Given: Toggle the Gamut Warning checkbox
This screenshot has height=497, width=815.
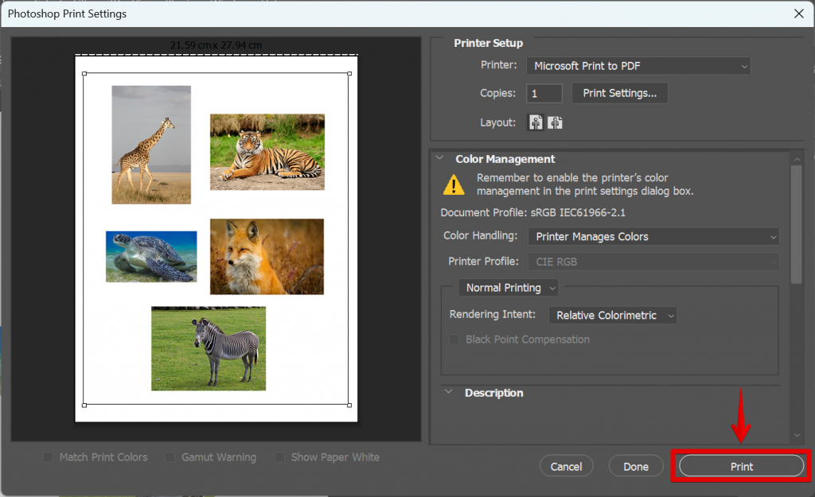Looking at the screenshot, I should (x=170, y=456).
